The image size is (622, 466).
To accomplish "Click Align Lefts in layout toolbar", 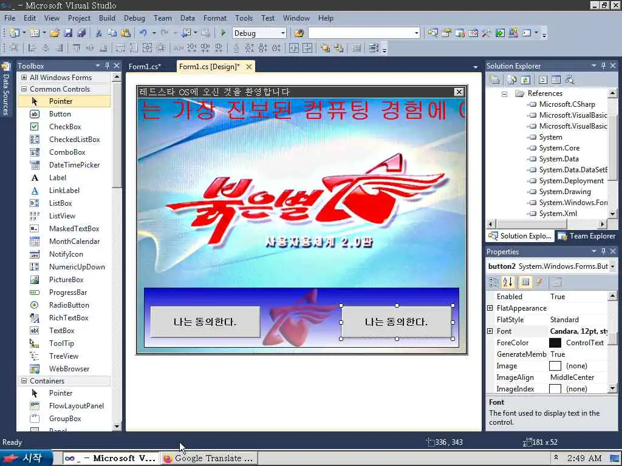I will 32,49.
